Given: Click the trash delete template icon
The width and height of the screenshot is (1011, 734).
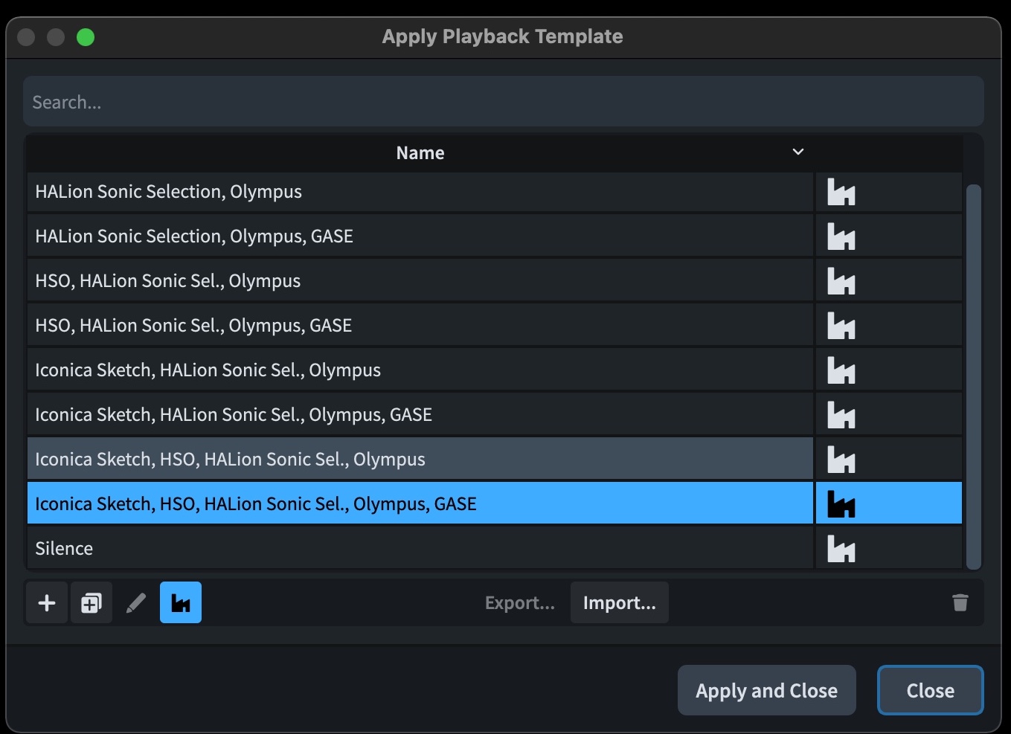Looking at the screenshot, I should pyautogui.click(x=960, y=602).
